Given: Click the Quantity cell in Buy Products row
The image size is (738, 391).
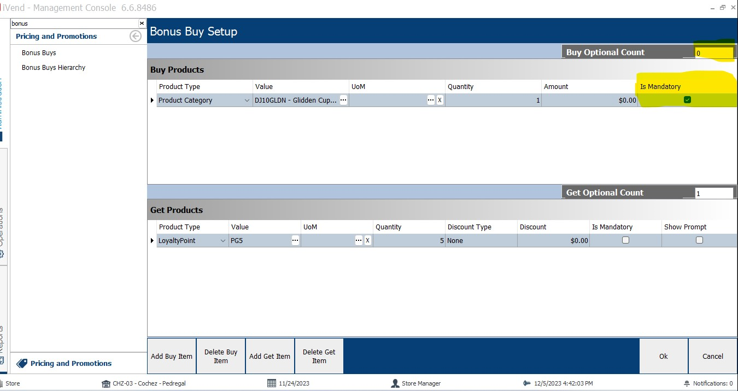Looking at the screenshot, I should [494, 100].
